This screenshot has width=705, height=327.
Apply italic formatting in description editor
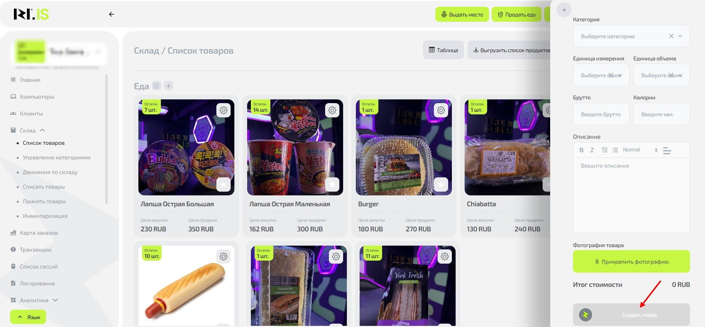(592, 150)
